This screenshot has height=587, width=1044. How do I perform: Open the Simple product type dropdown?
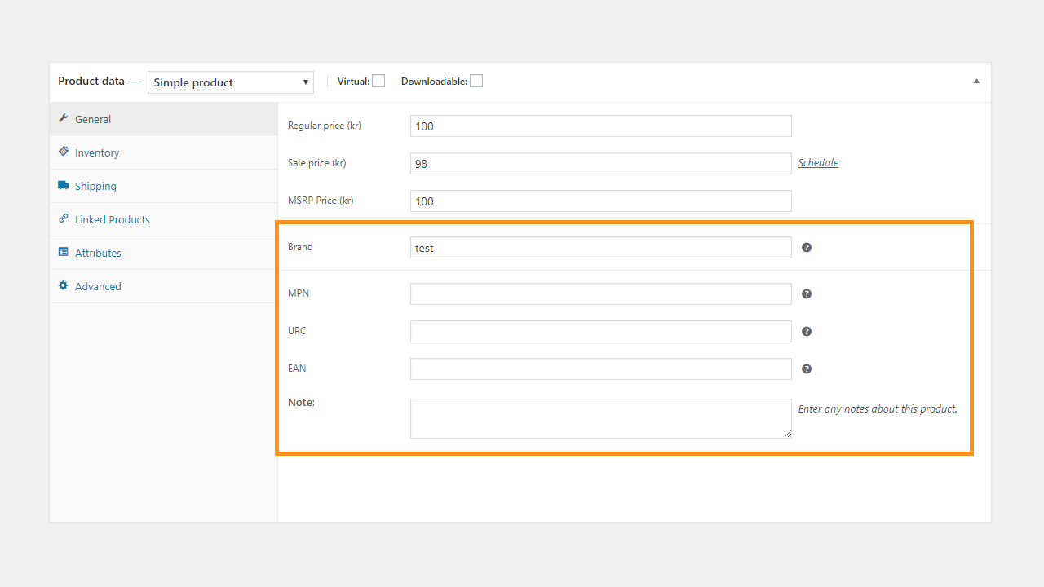[x=231, y=82]
